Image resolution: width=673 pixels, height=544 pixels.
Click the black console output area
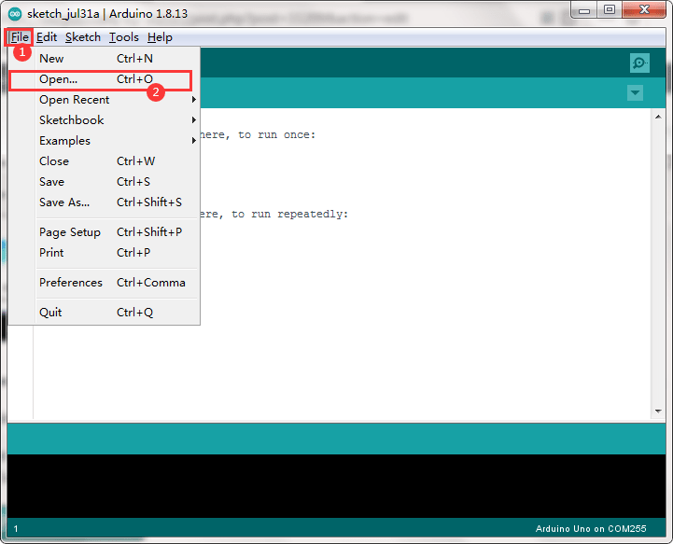(x=336, y=485)
